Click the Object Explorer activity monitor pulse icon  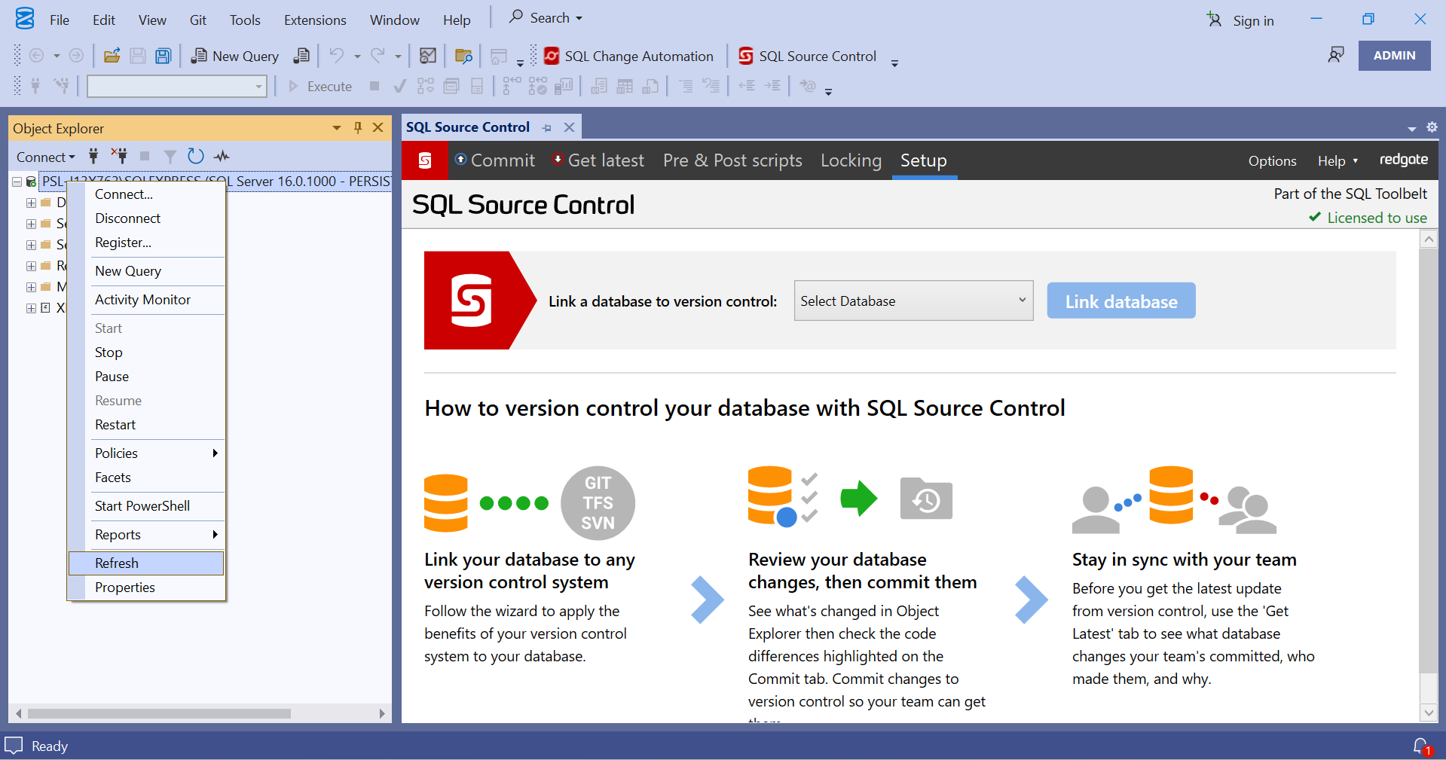click(222, 156)
